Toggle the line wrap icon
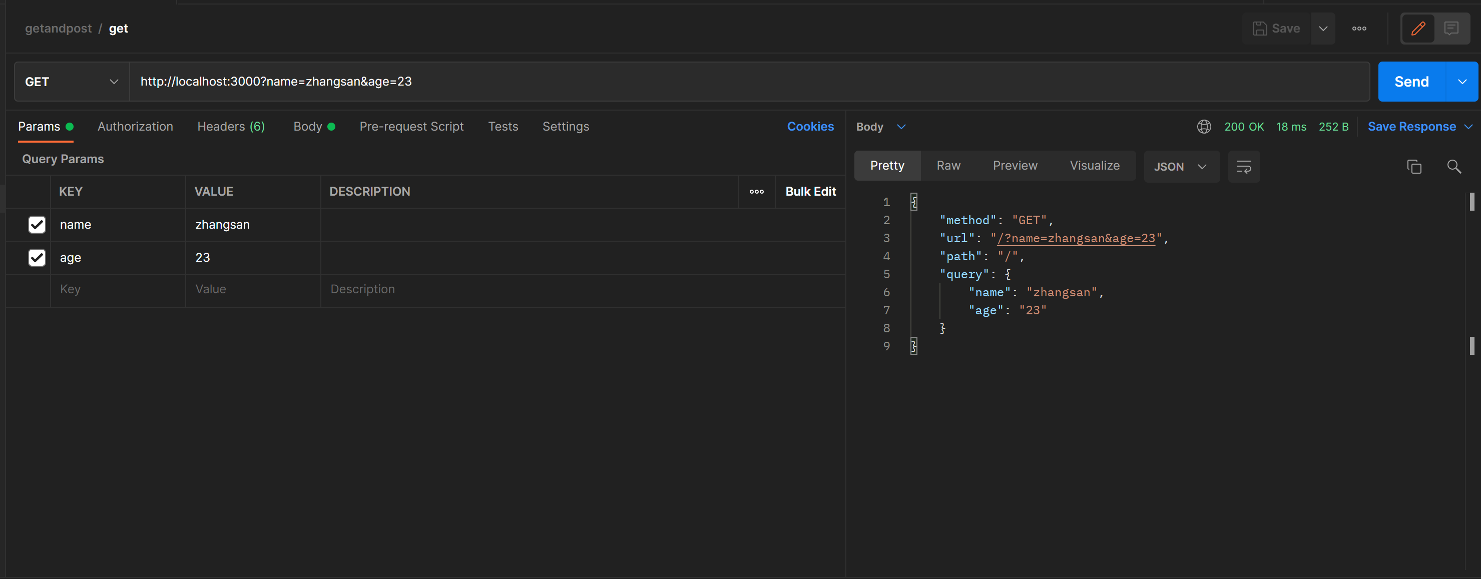 [1244, 167]
